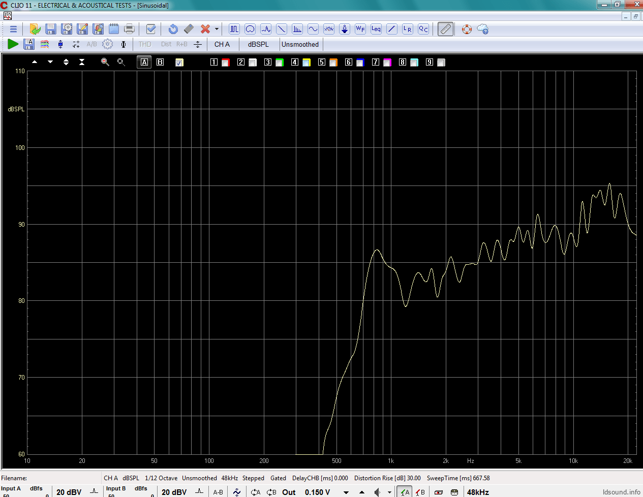The width and height of the screenshot is (643, 497).
Task: Print the measurement with the printer icon
Action: coord(130,29)
